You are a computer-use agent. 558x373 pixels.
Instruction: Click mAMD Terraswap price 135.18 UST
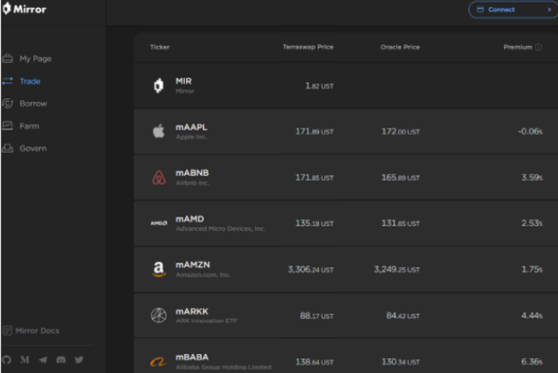[315, 224]
